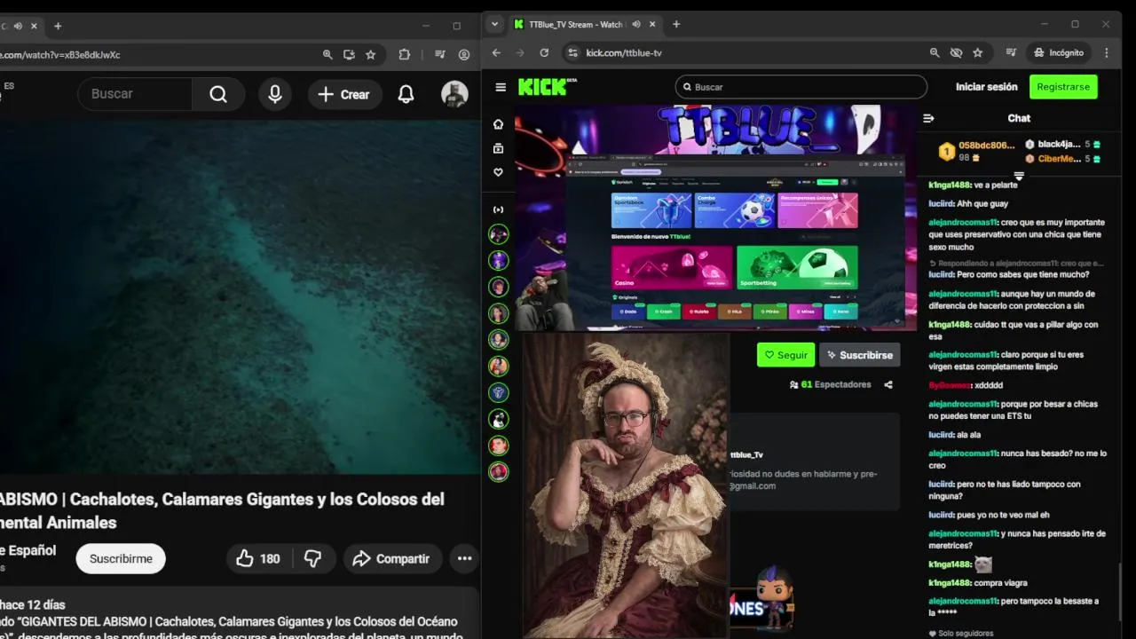Go back in the Kick browser window
This screenshot has width=1136, height=639.
coord(496,52)
